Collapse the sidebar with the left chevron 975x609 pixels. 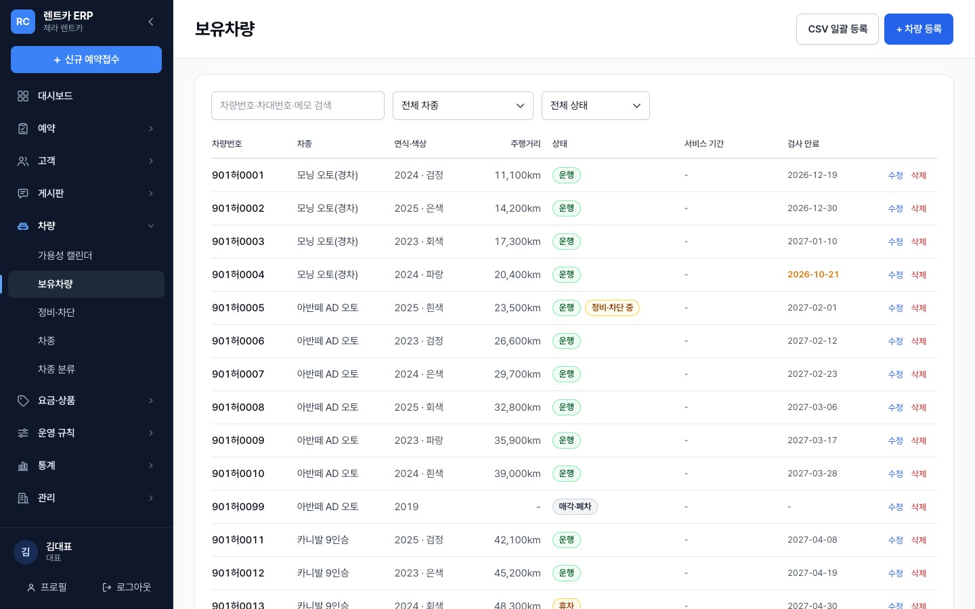pos(150,22)
